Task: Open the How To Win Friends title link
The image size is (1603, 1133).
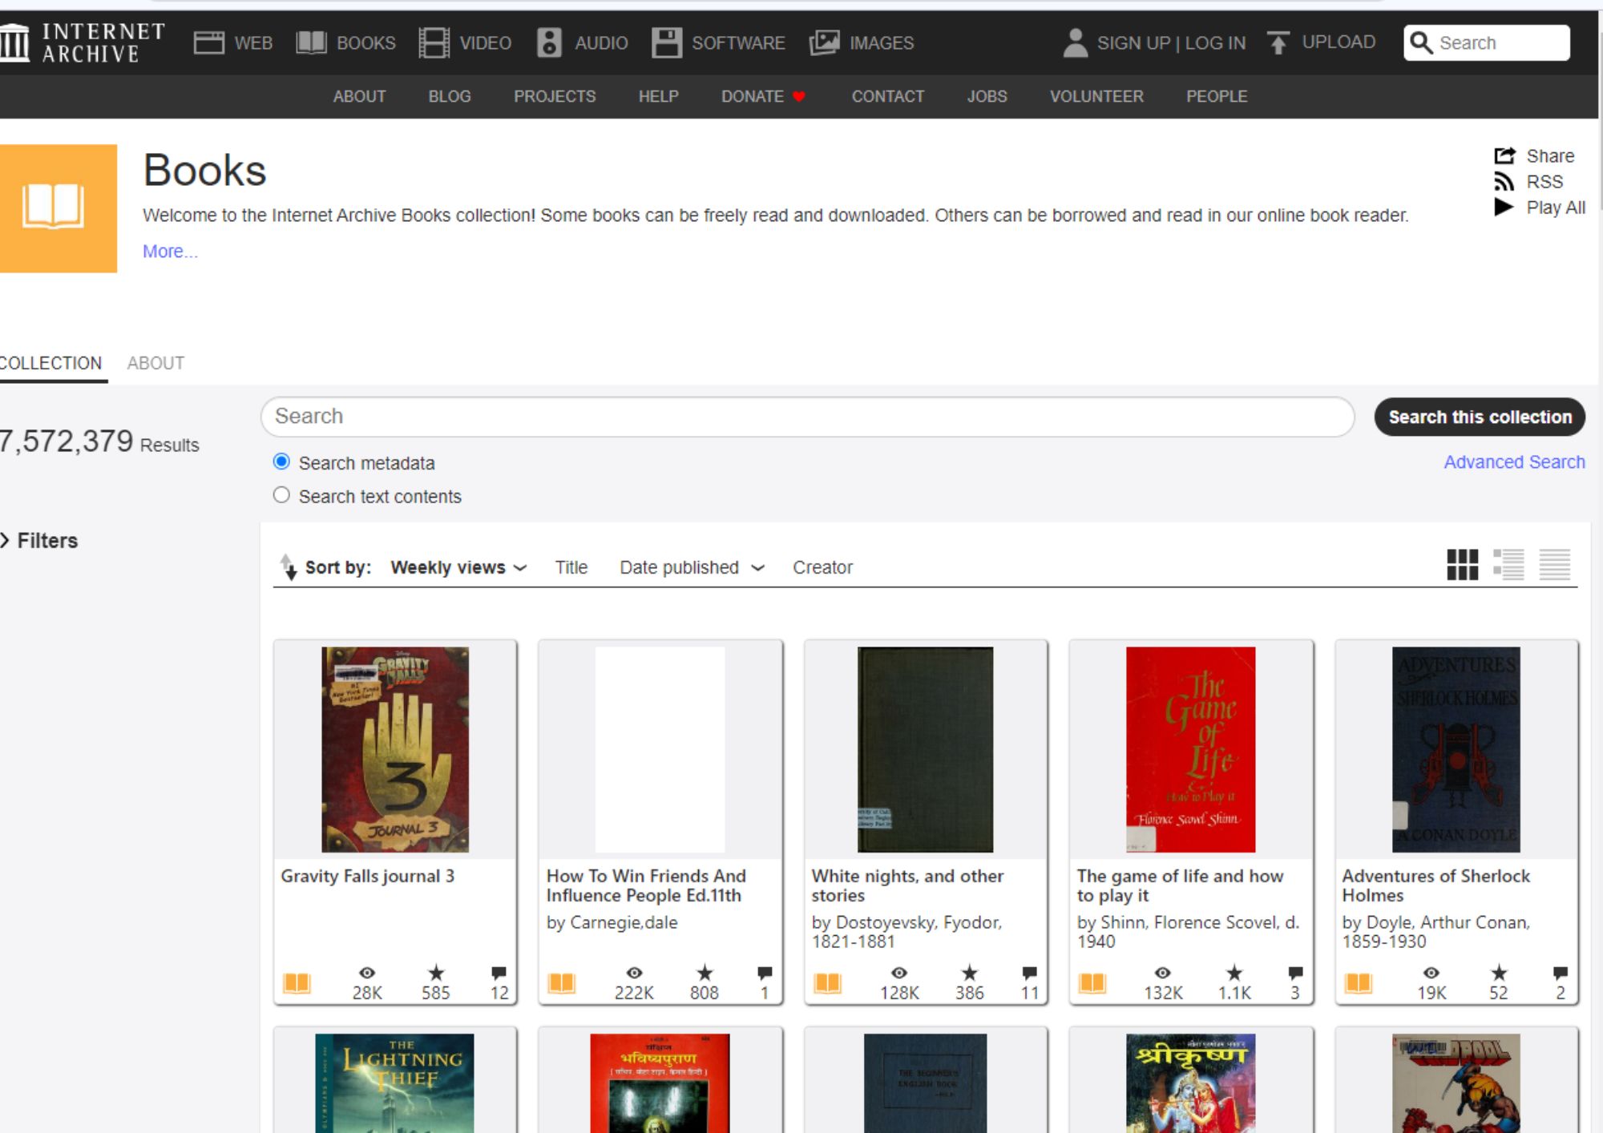Action: [x=646, y=885]
